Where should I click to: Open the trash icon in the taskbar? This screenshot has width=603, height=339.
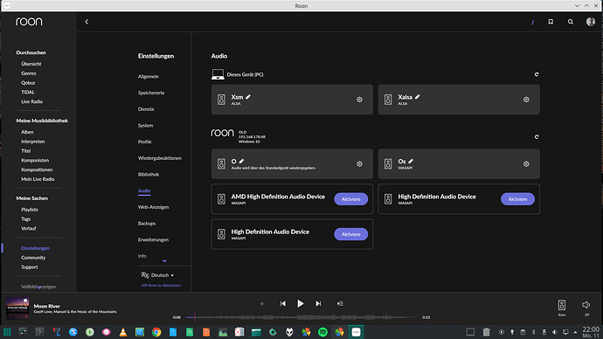click(487, 332)
